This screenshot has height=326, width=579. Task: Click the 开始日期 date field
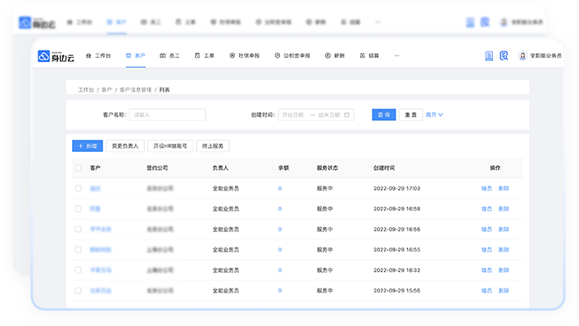(x=293, y=115)
